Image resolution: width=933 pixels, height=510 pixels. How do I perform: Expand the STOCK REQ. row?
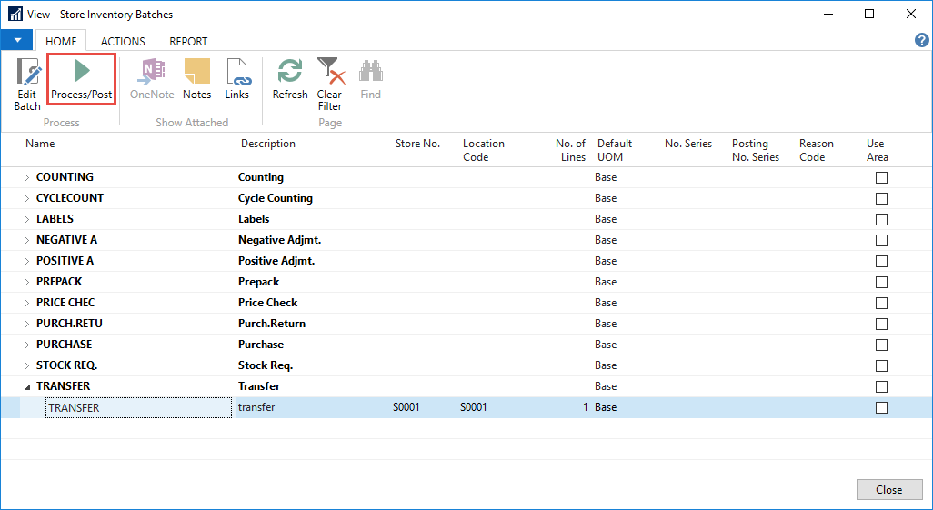[26, 366]
